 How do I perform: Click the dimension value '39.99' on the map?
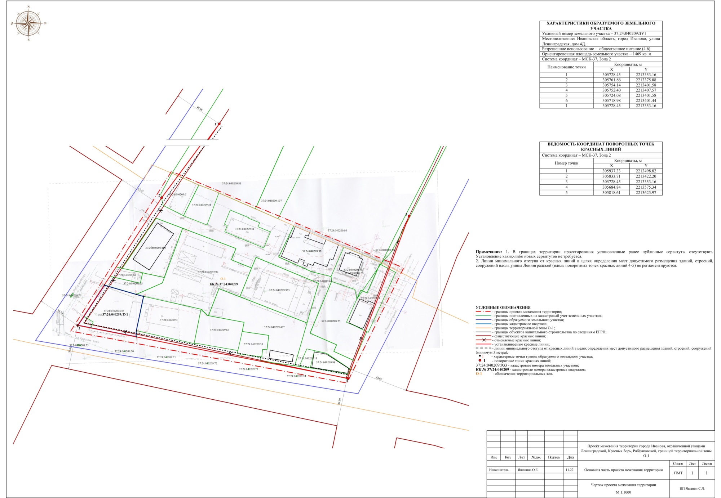[339, 401]
